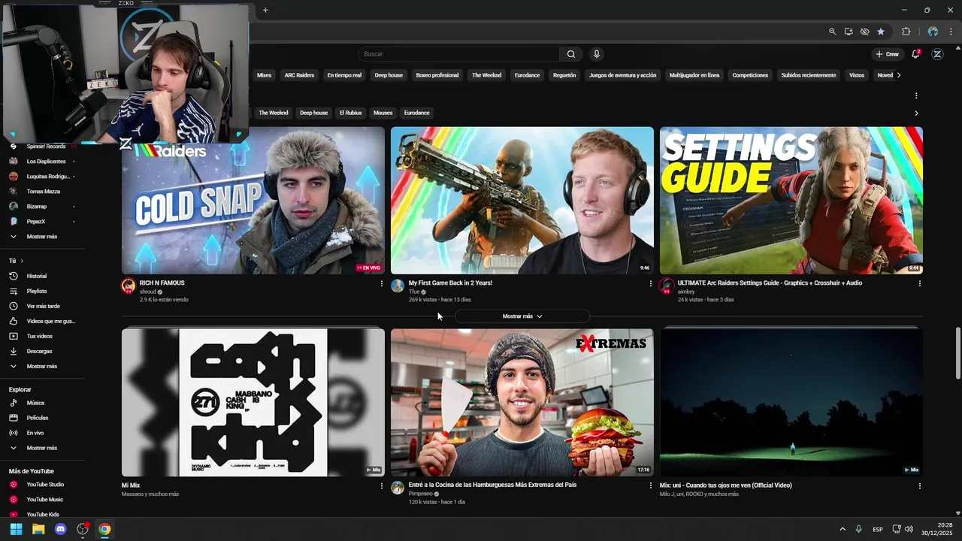Start voice search with microphone icon
Screen dimensions: 962x541
point(597,54)
